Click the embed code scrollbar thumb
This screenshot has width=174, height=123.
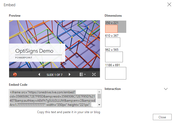(99, 96)
